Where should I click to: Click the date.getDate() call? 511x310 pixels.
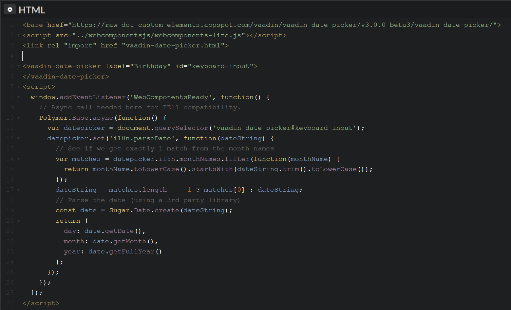point(113,231)
